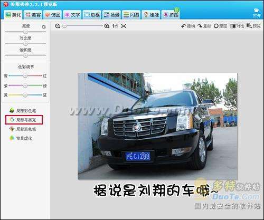The width and height of the screenshot is (264, 220).
Task: Switch to the 美容 tab
Action: click(33, 15)
